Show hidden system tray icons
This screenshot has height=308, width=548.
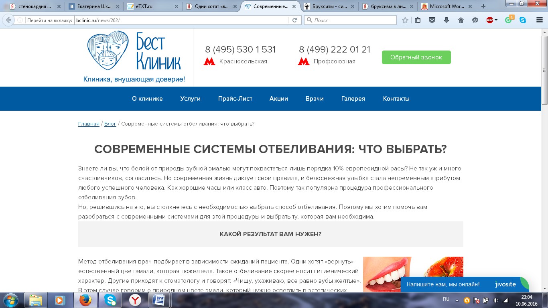(457, 300)
